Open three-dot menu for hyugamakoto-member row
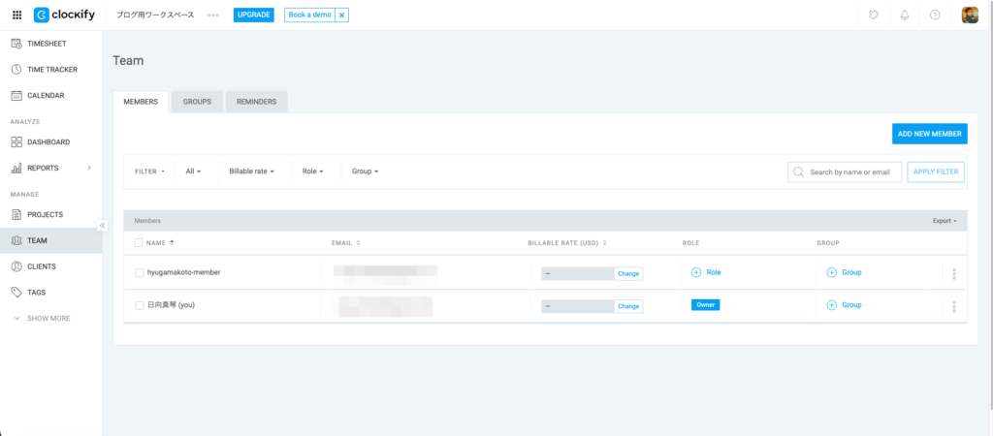993x436 pixels. click(x=954, y=273)
